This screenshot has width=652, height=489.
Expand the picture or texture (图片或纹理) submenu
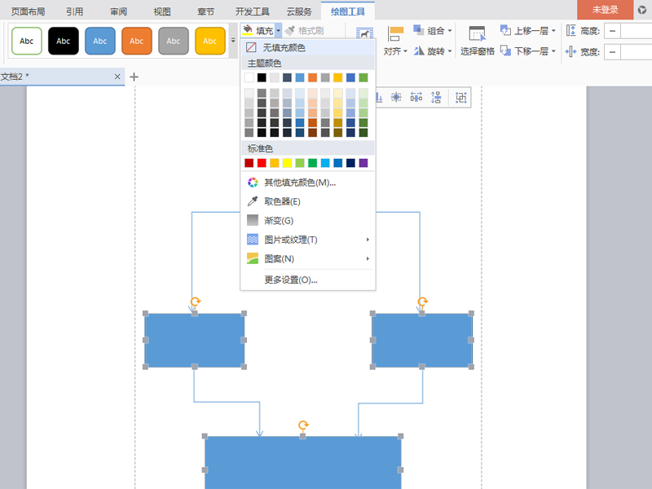[291, 240]
